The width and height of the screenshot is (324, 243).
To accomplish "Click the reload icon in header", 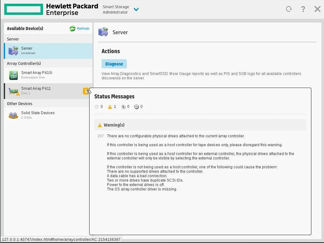I will point(289,9).
